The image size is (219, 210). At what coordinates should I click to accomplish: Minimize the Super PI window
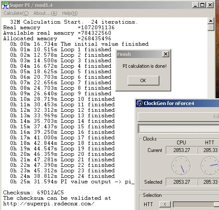pyautogui.click(x=195, y=5)
